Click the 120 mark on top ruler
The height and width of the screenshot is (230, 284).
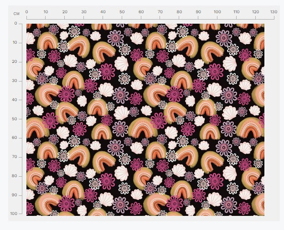[x=254, y=12]
